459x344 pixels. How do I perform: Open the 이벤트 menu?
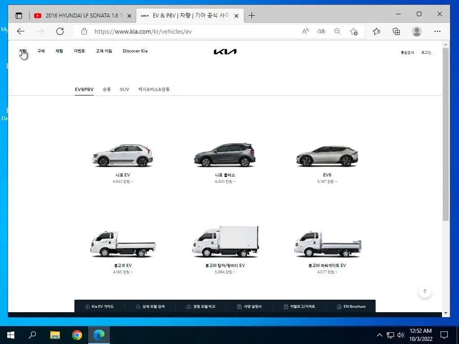coord(79,51)
